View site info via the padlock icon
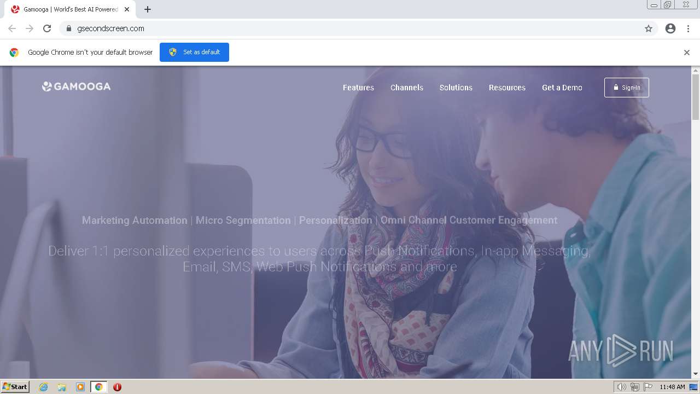 click(69, 28)
